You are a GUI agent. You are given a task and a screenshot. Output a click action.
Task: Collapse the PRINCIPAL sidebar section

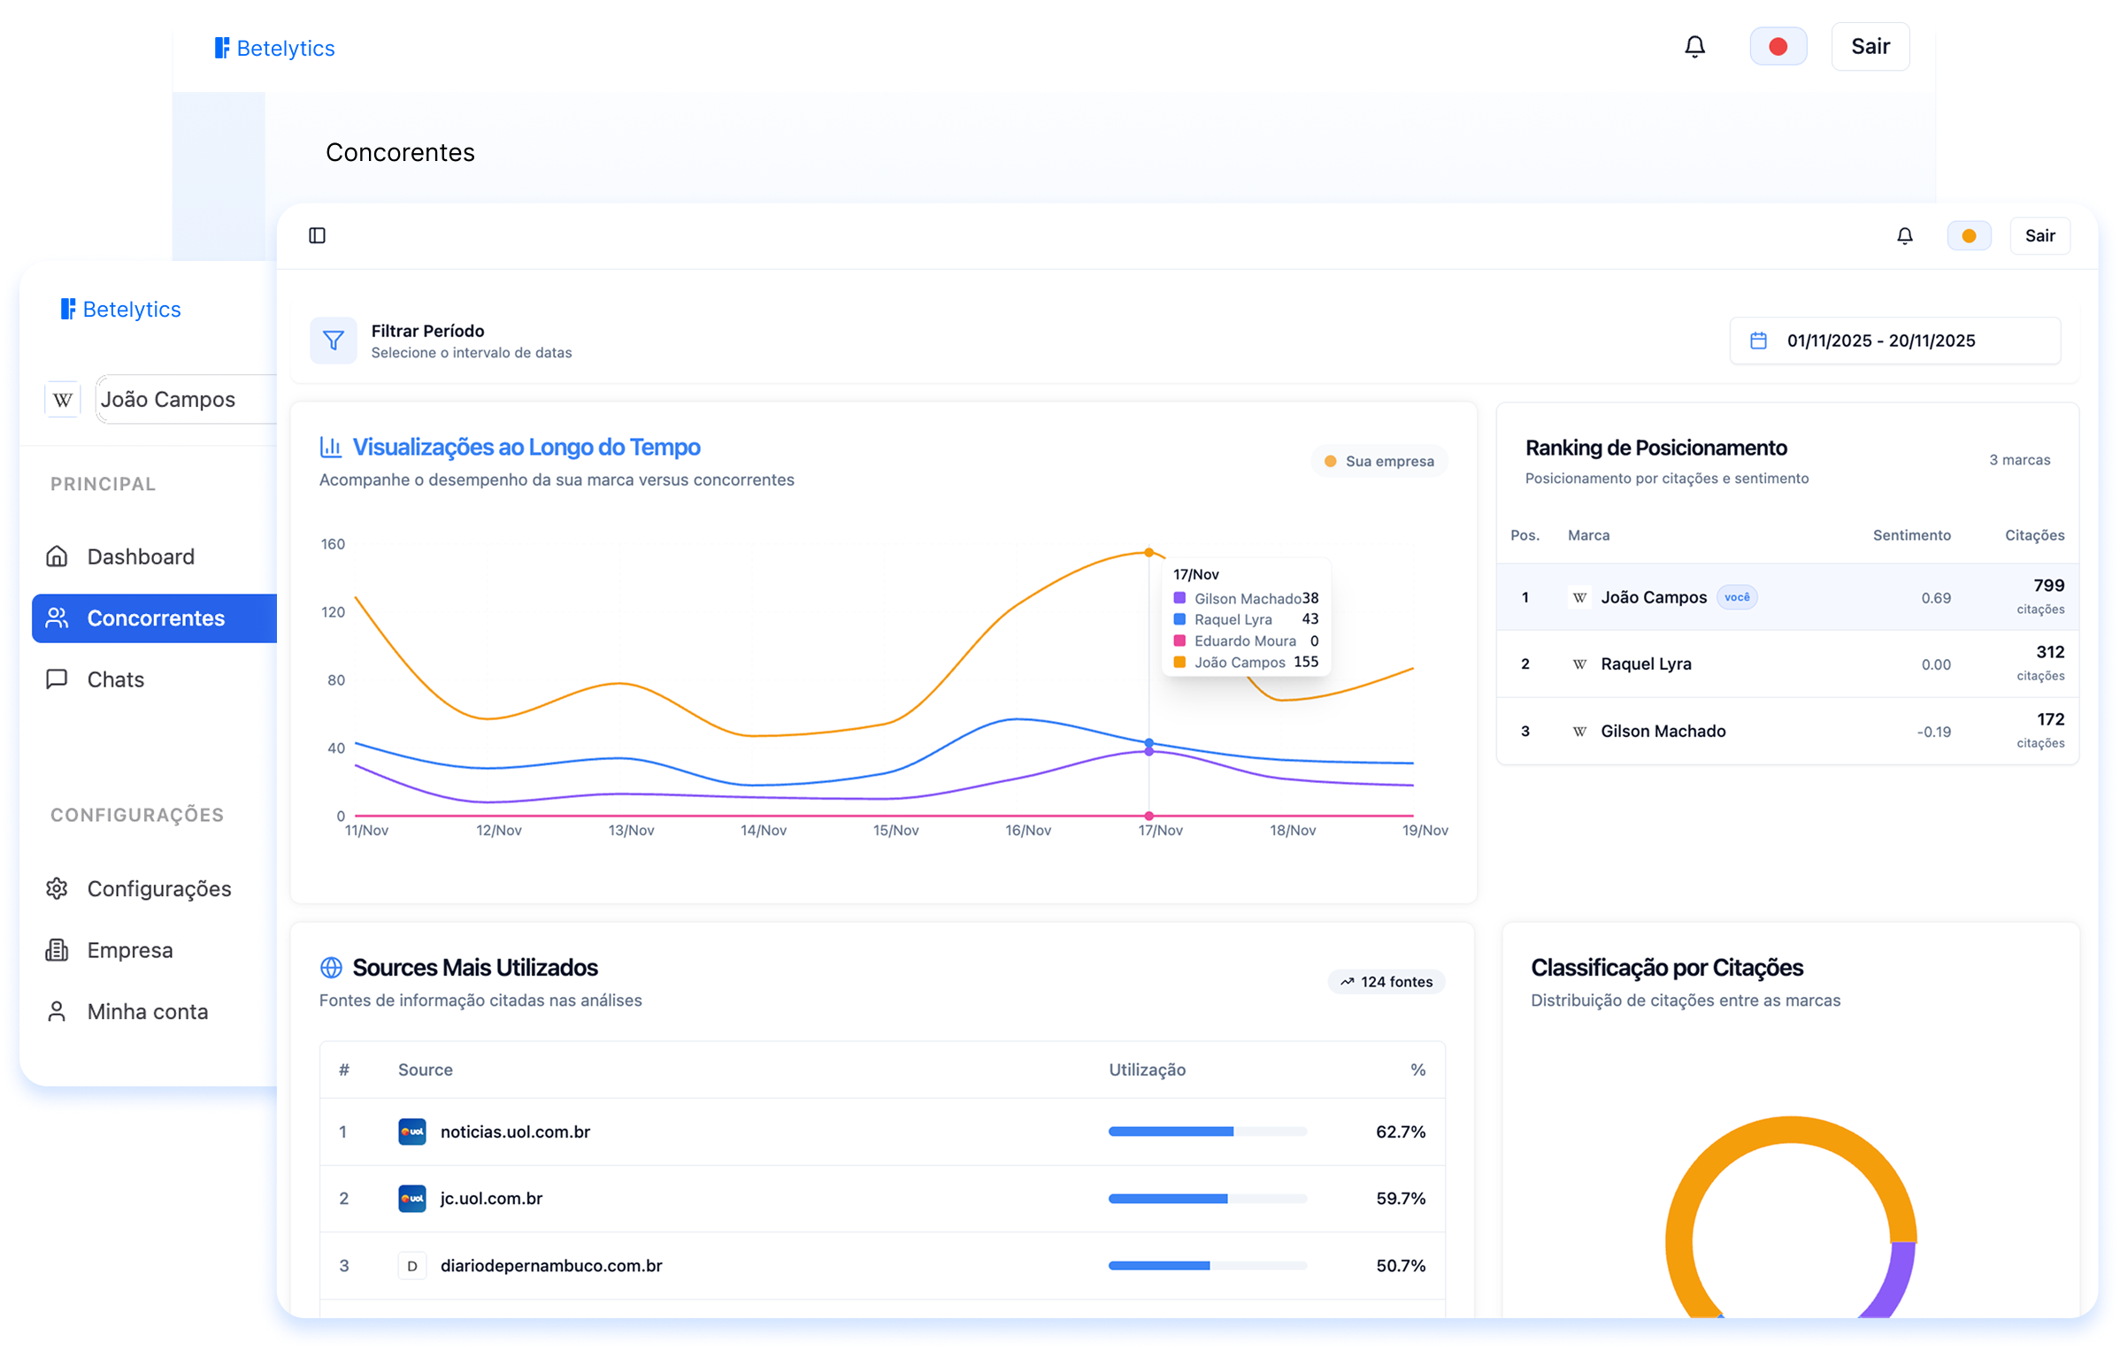tap(103, 484)
